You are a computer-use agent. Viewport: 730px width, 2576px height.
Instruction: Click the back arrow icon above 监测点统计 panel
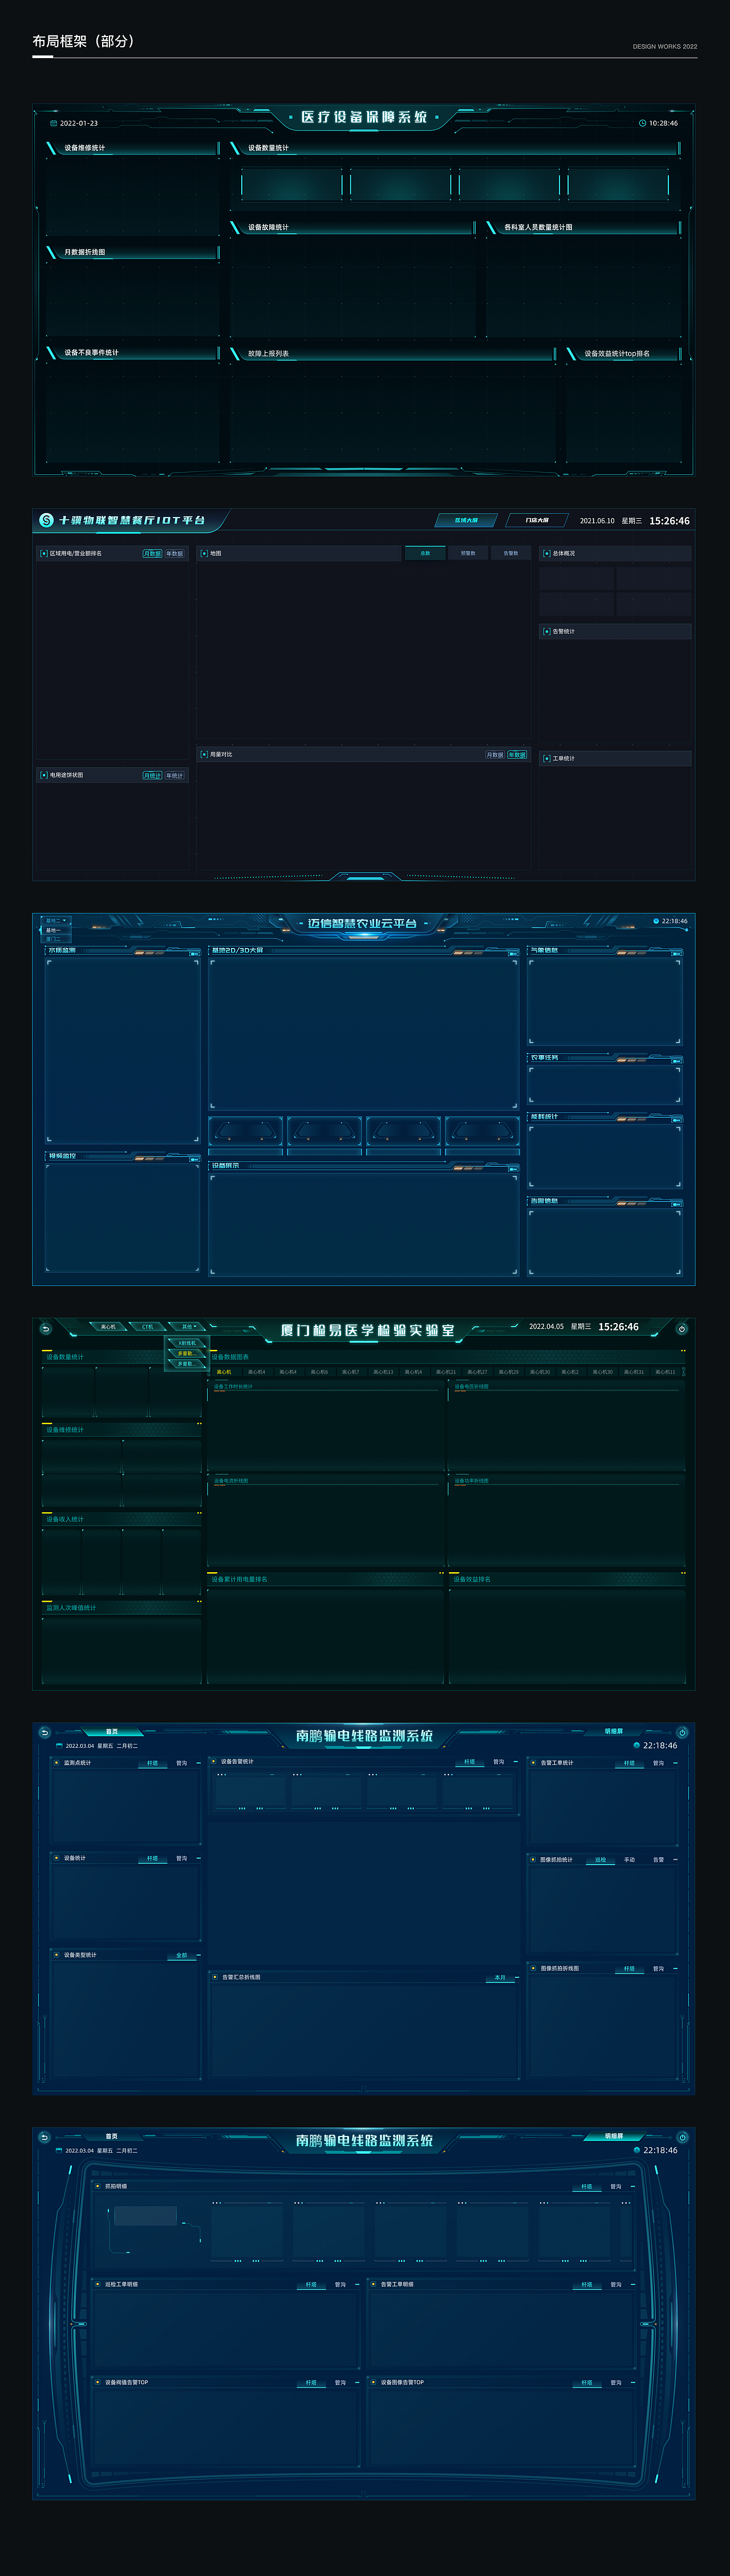(x=44, y=1732)
